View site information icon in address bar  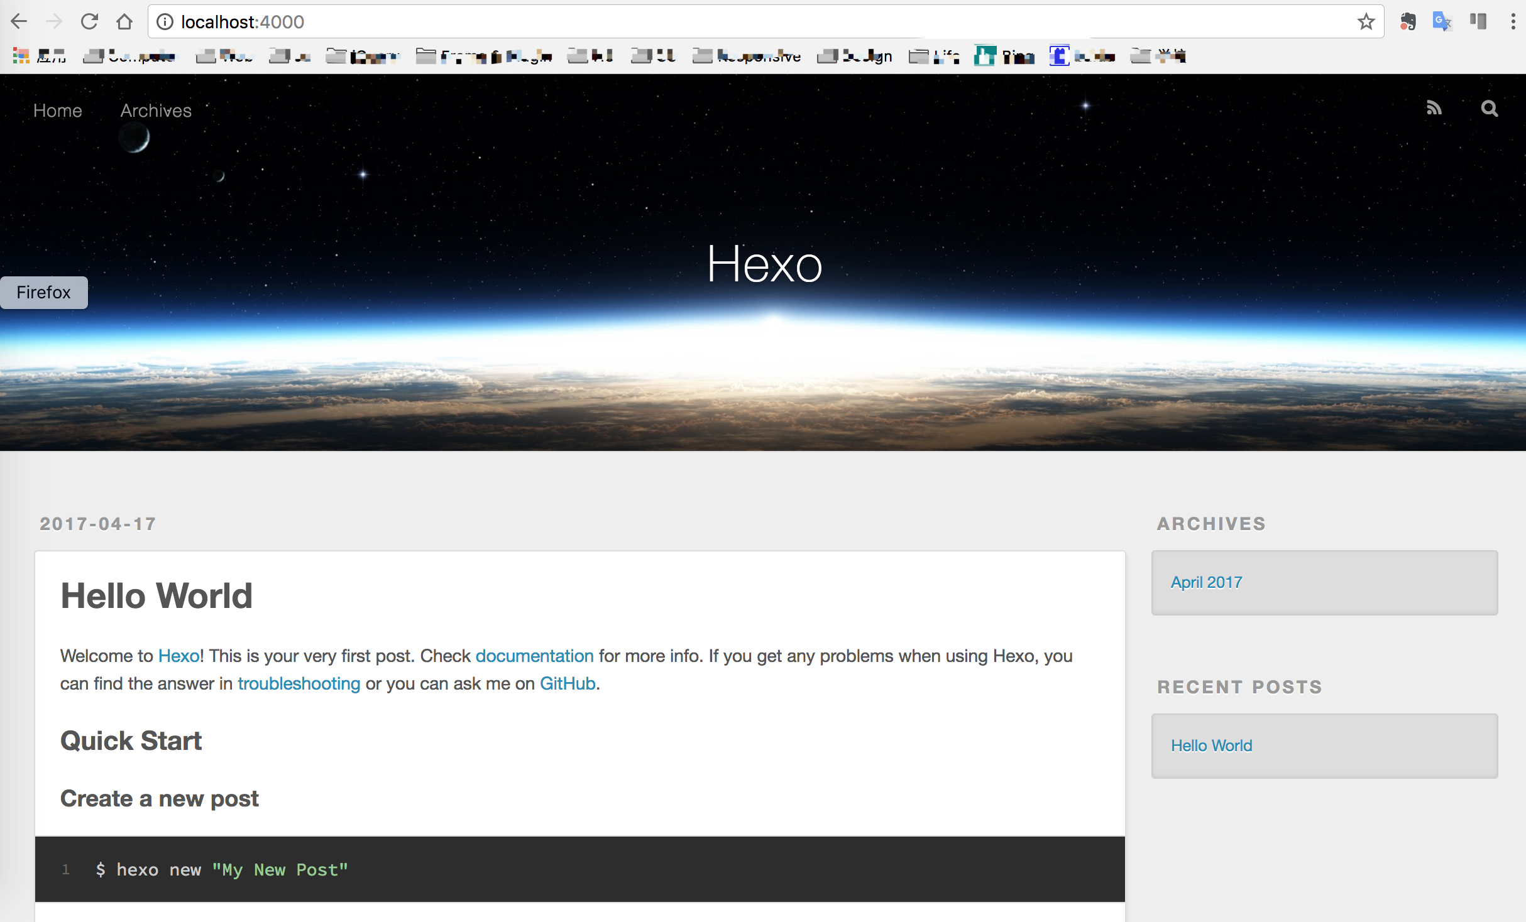[x=165, y=22]
